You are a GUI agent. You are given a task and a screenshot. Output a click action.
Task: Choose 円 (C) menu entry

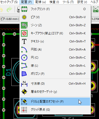coord(55,58)
